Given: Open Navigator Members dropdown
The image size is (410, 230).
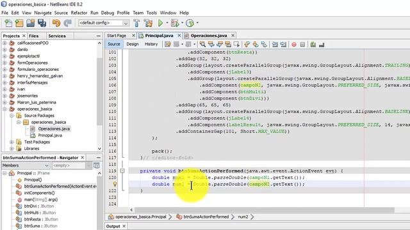Looking at the screenshot, I should tap(26, 165).
